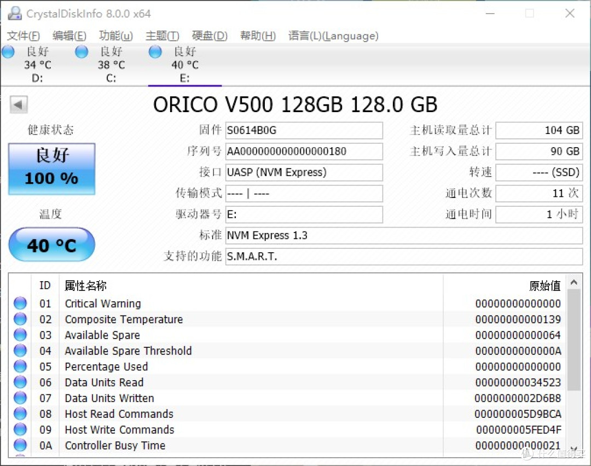Click raw value 000000005D9BCA
Image resolution: width=591 pixels, height=466 pixels.
tap(518, 414)
